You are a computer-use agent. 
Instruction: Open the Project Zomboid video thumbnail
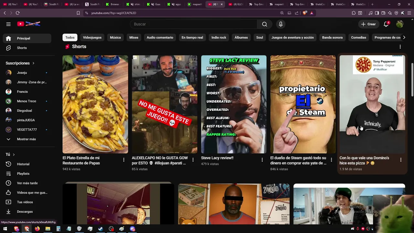(234, 204)
